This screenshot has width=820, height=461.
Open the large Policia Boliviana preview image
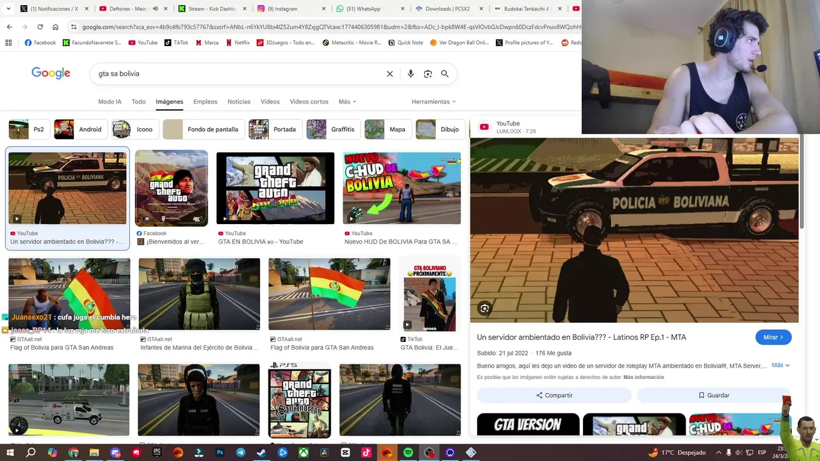634,230
